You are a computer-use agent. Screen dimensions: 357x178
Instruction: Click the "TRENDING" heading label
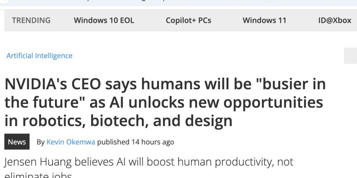pos(31,20)
